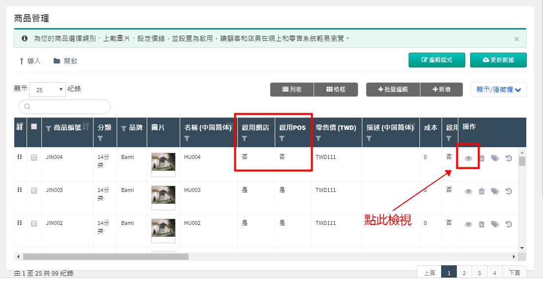Filter by 品牌 funnel icon
The width and height of the screenshot is (543, 282).
pos(124,128)
